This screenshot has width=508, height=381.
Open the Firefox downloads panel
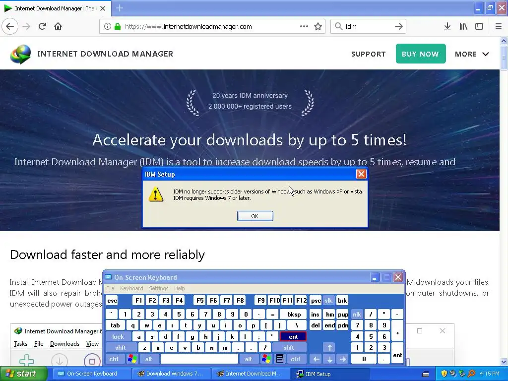click(447, 26)
